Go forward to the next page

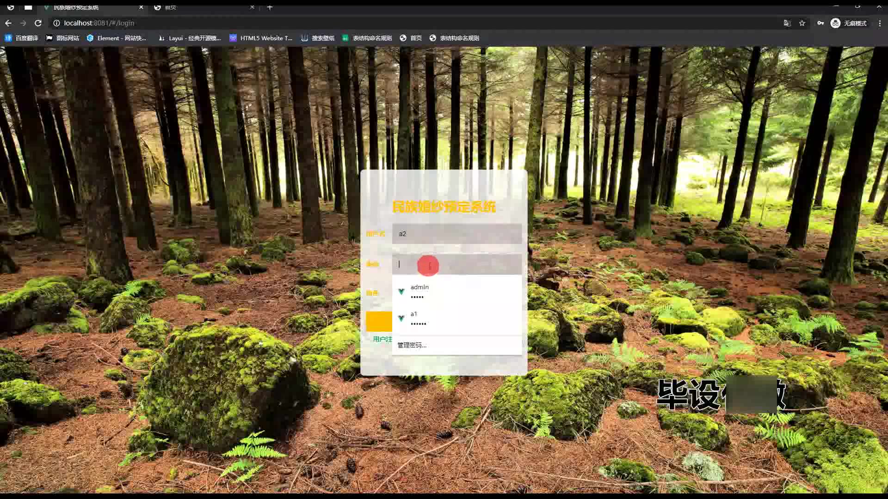23,23
